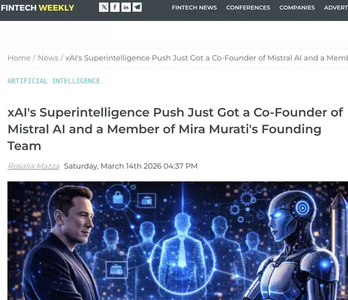Open the Fintech News menu

point(194,7)
